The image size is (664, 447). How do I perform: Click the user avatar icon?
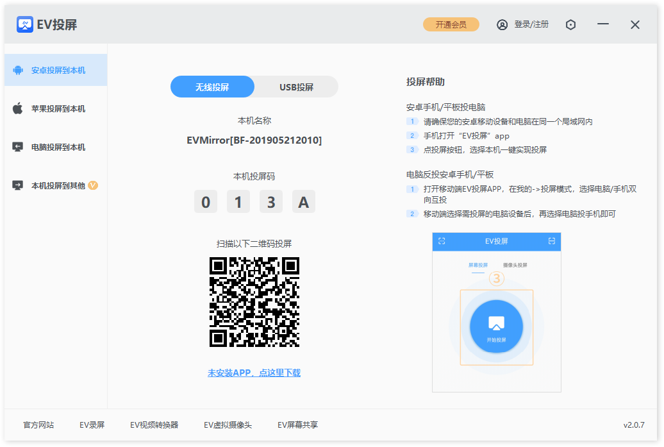tap(502, 24)
